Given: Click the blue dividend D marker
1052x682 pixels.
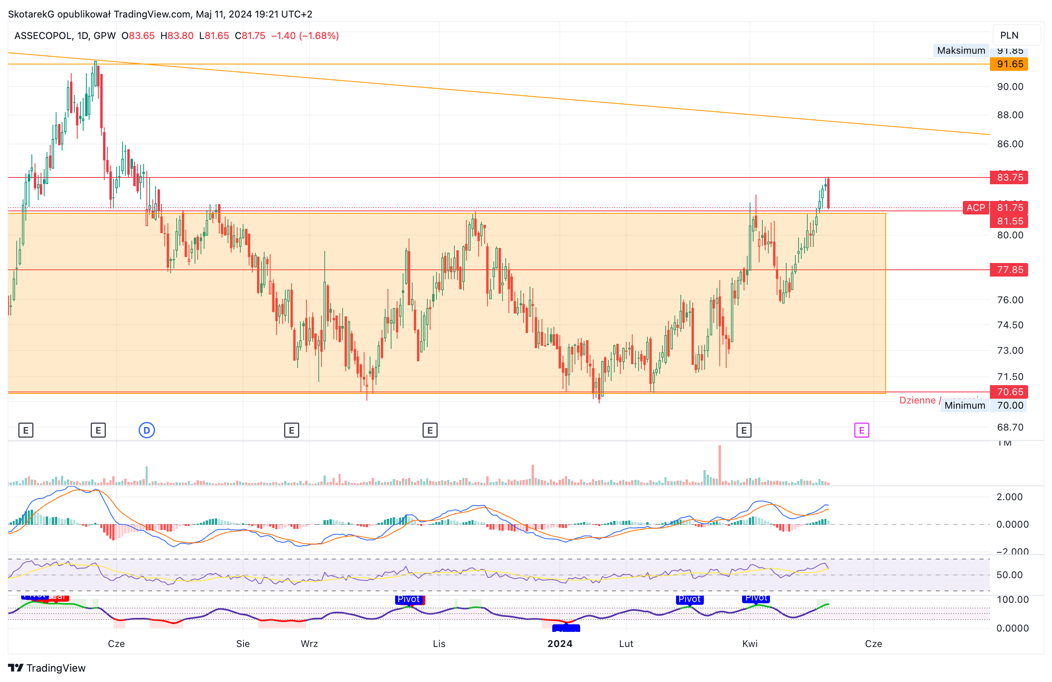Looking at the screenshot, I should [147, 430].
